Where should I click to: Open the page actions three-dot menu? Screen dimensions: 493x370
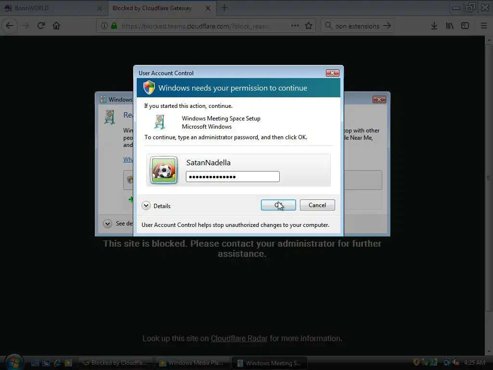(295, 26)
